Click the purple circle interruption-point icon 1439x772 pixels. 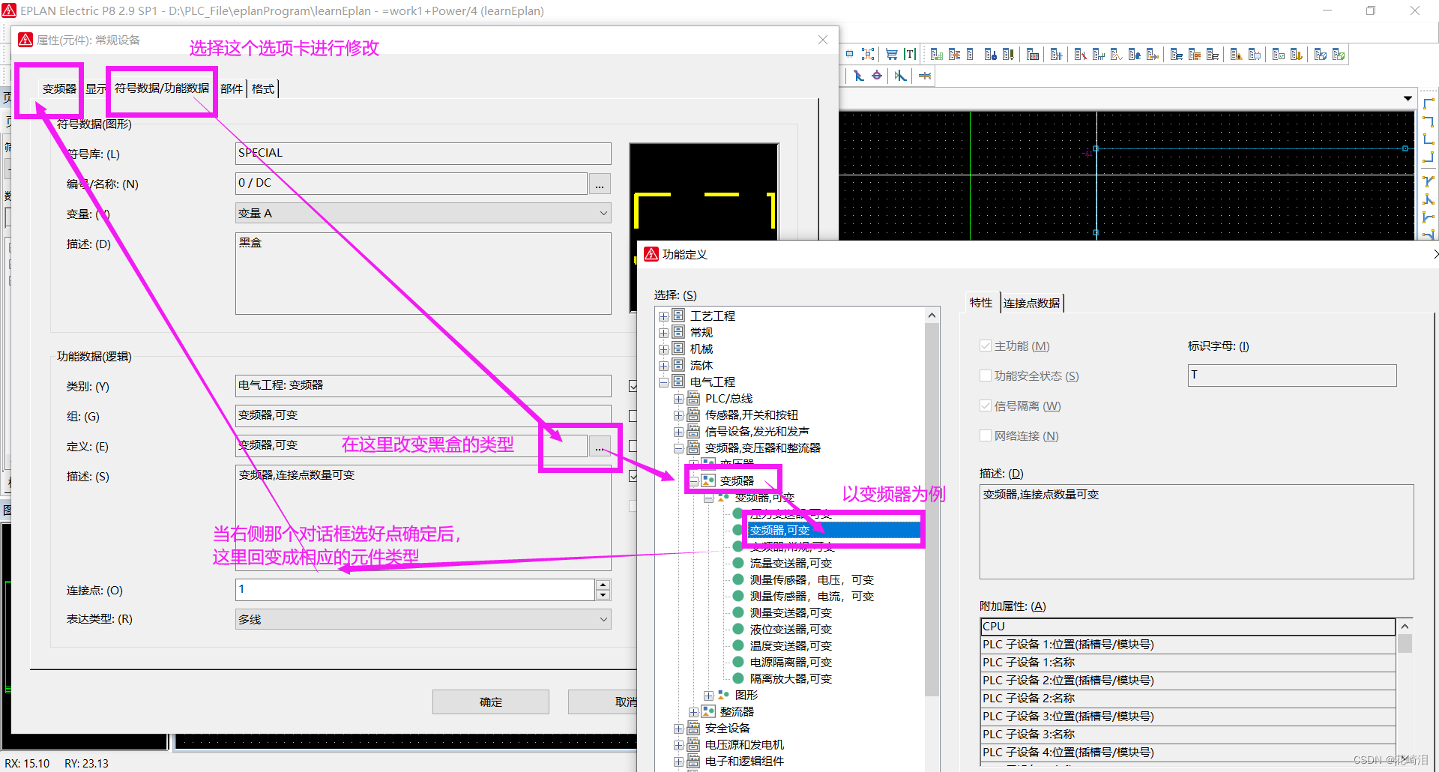pyautogui.click(x=877, y=76)
